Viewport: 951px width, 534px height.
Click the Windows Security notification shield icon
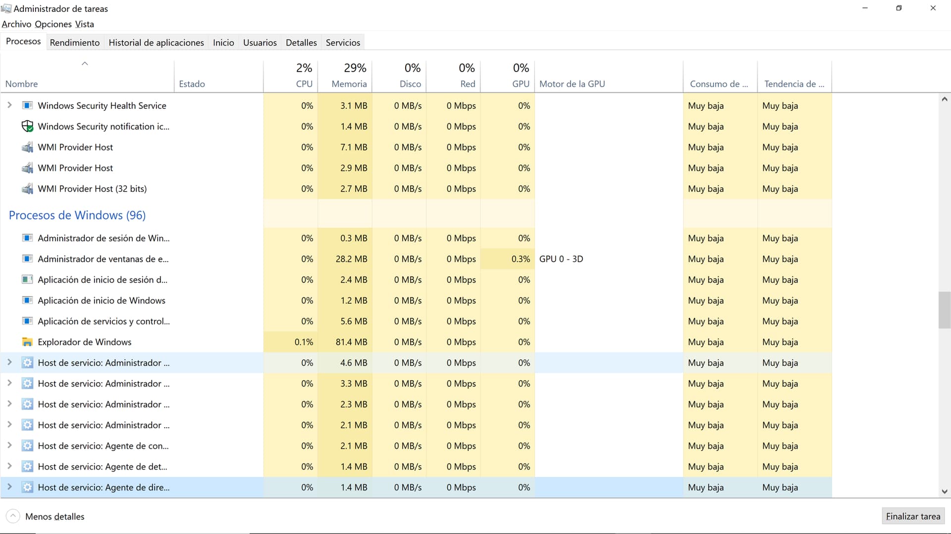tap(28, 126)
